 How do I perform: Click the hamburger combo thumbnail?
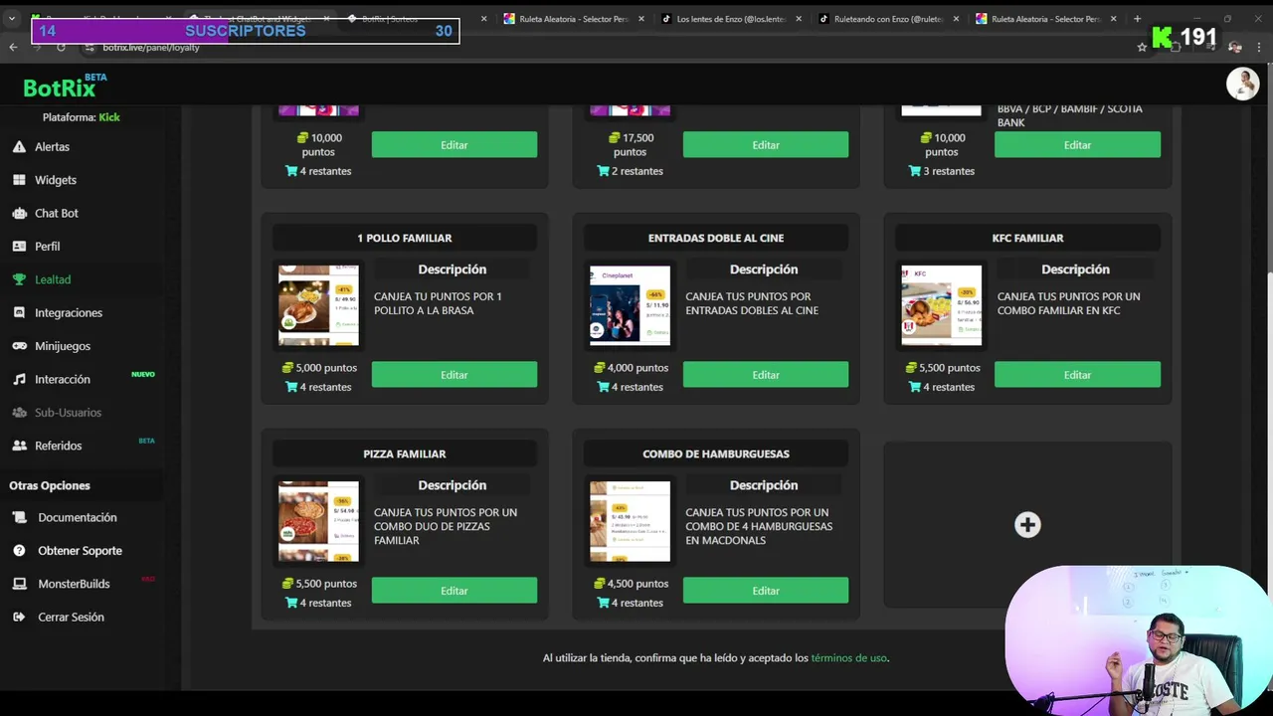click(x=630, y=521)
